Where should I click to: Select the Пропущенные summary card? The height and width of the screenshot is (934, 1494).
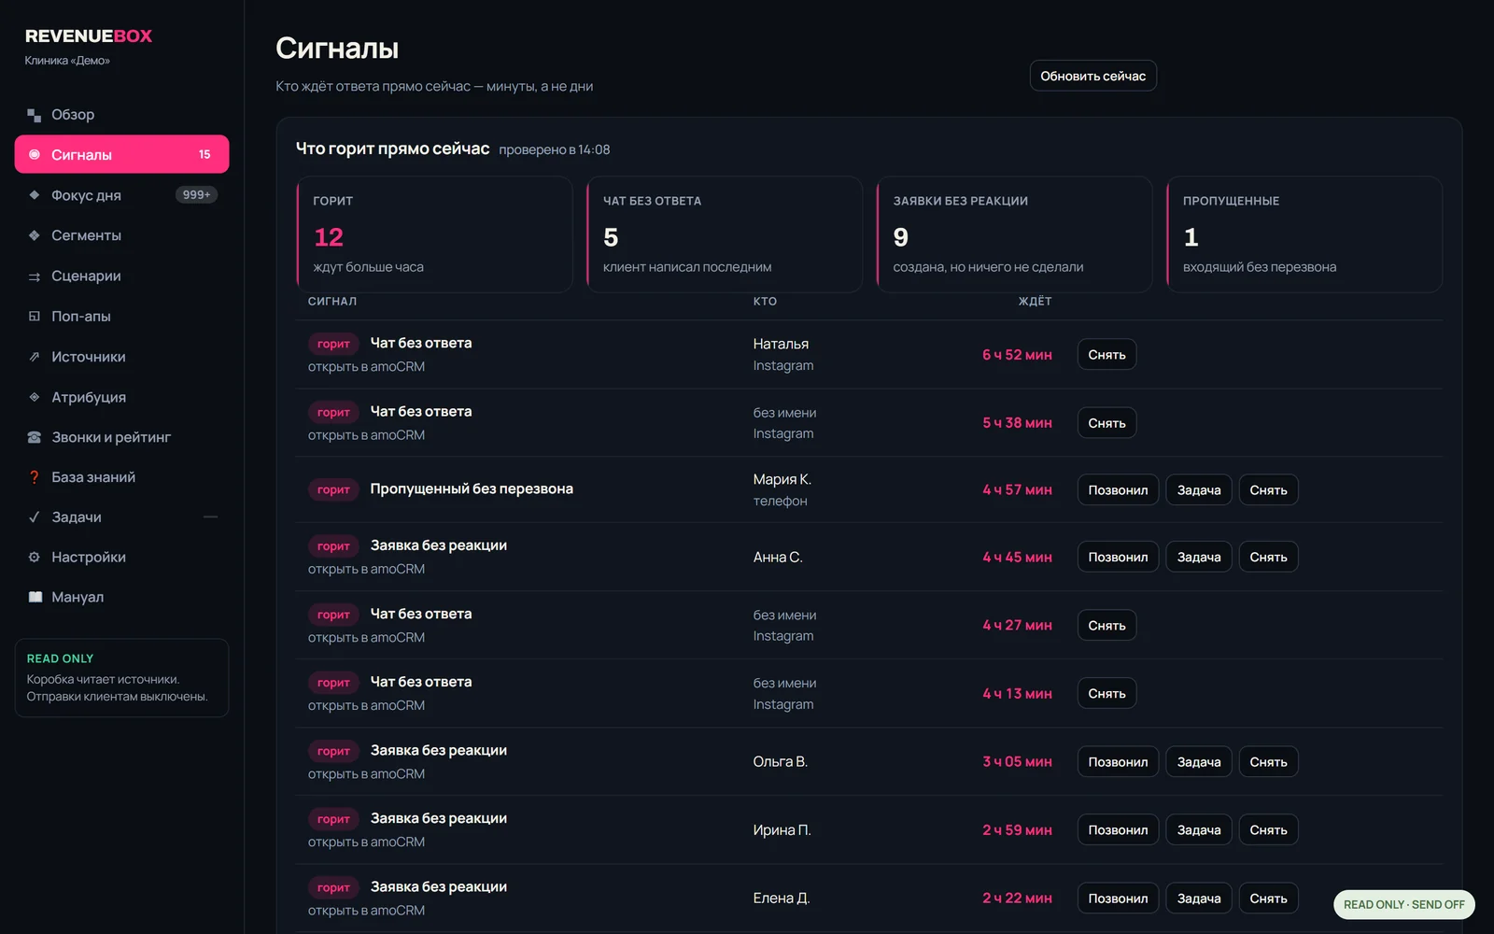(x=1304, y=234)
